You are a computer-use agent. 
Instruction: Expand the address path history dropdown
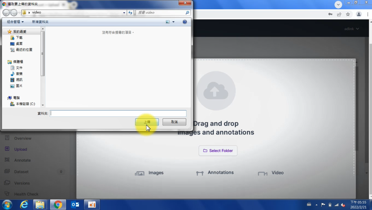(x=124, y=13)
